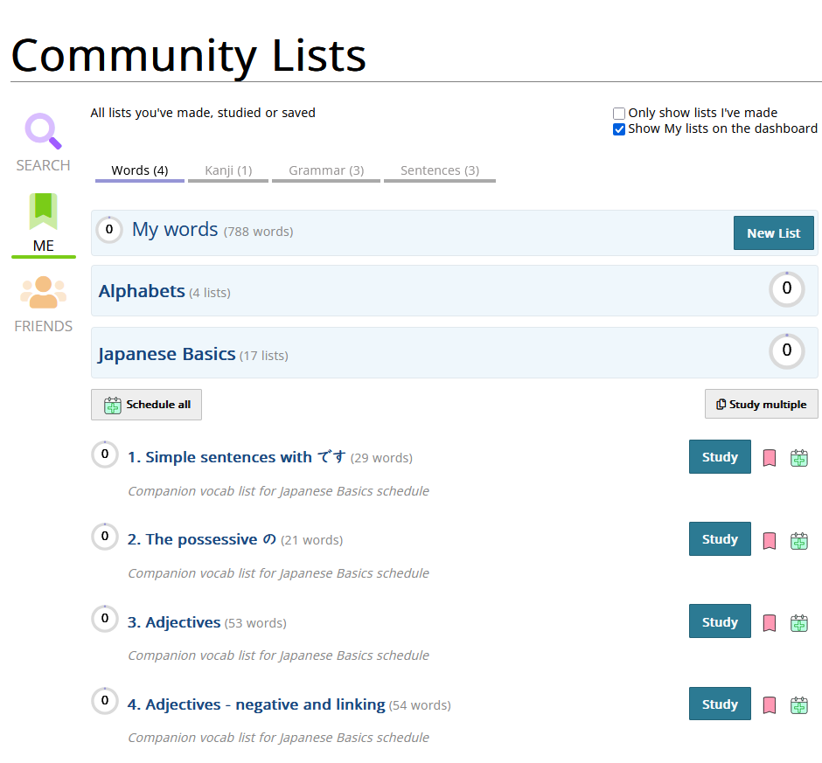Screen dimensions: 822x763
Task: Open the My words list row
Action: pyautogui.click(x=175, y=230)
